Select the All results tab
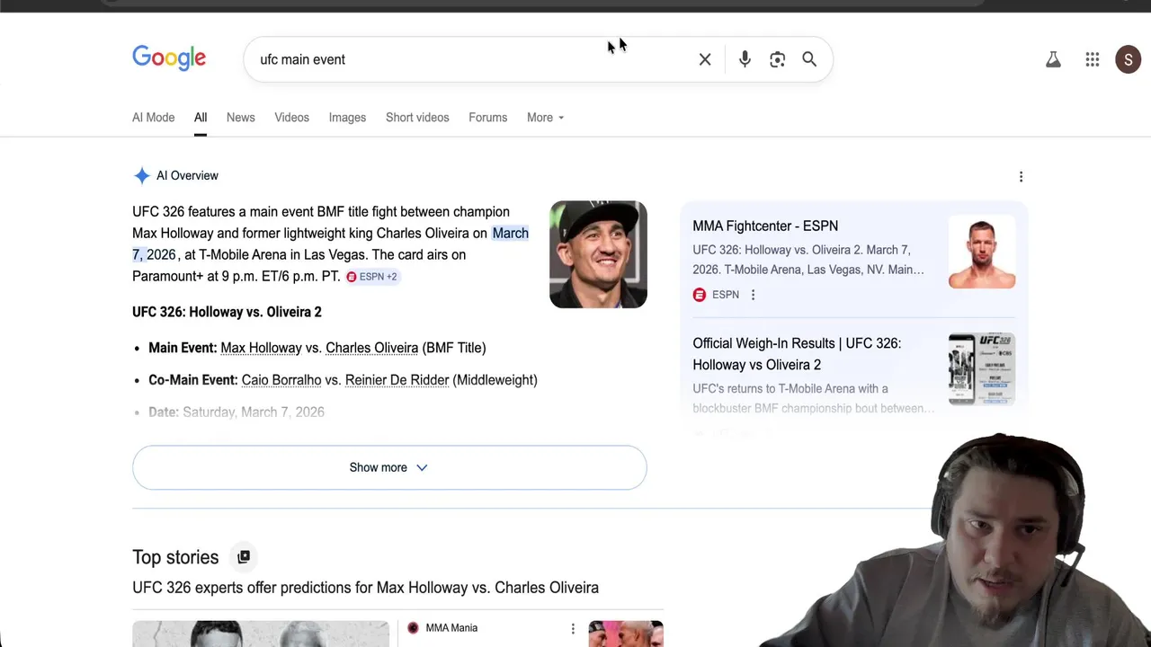The width and height of the screenshot is (1151, 647). click(201, 118)
